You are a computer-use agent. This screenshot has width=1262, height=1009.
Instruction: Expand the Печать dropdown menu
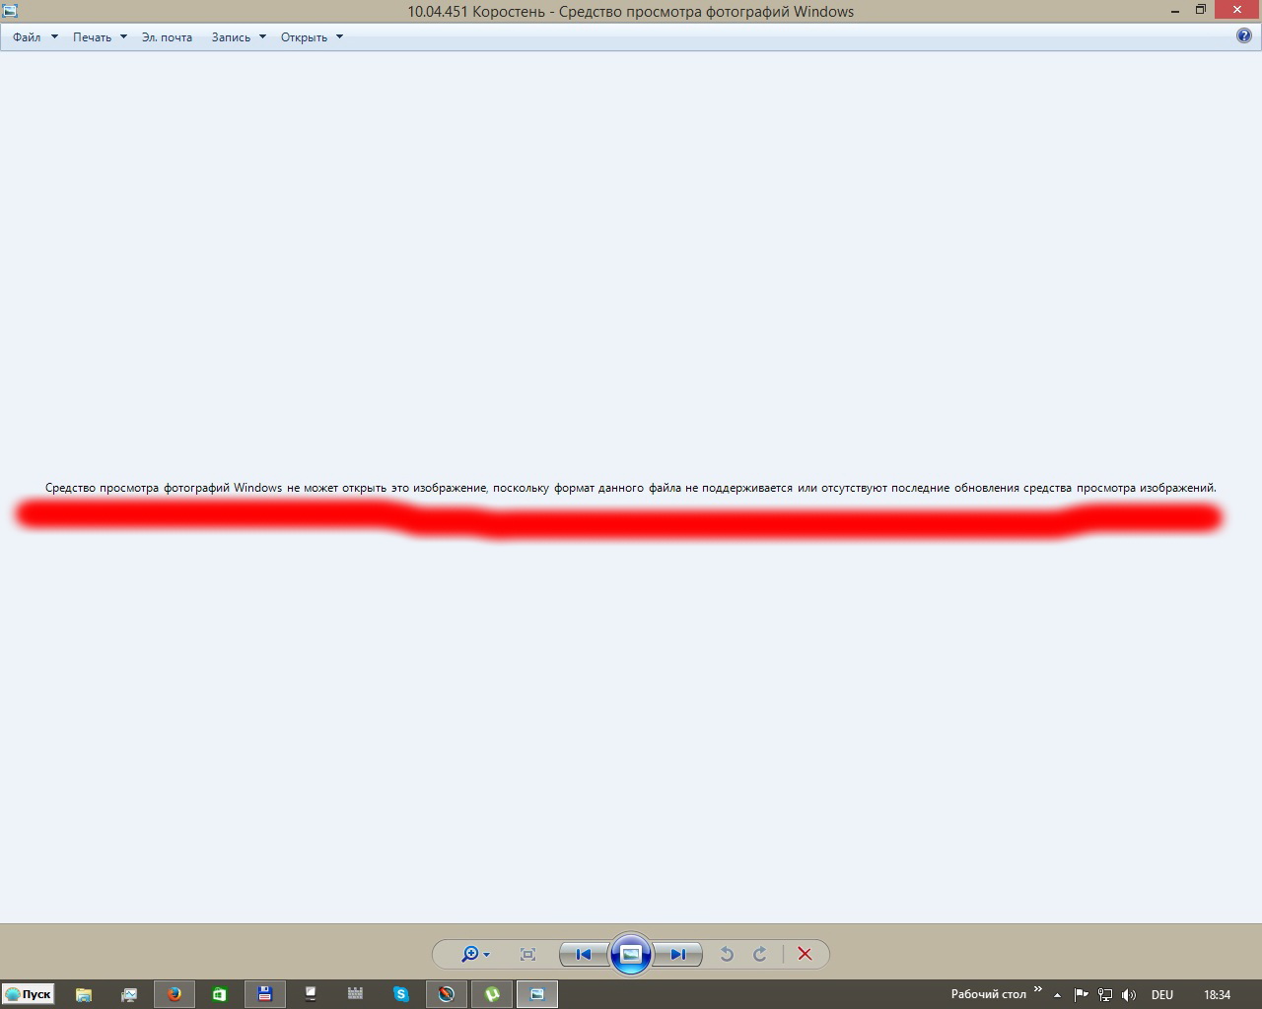coord(100,37)
